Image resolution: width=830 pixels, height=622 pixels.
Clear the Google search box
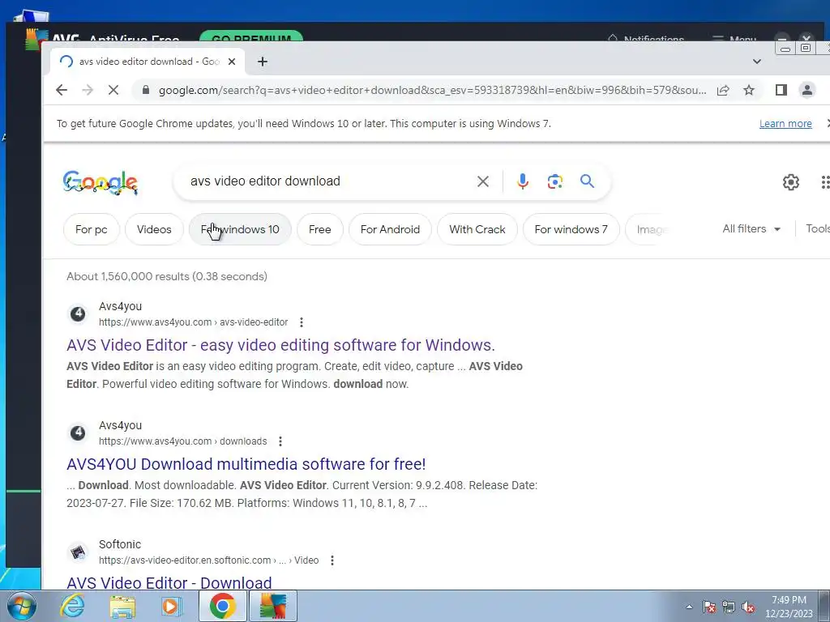483,181
